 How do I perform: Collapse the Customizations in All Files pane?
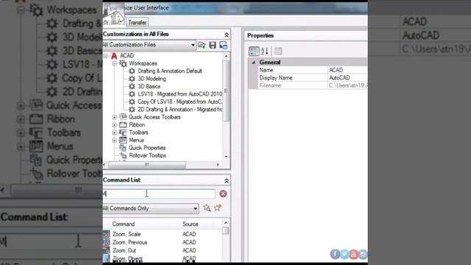[x=227, y=35]
